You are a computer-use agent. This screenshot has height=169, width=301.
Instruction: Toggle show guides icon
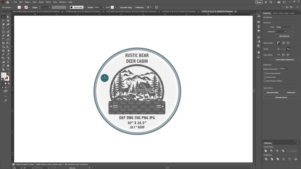(279, 49)
